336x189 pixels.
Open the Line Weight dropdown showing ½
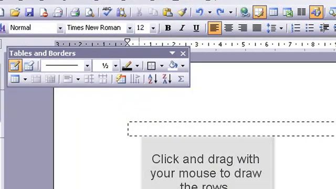(115, 66)
